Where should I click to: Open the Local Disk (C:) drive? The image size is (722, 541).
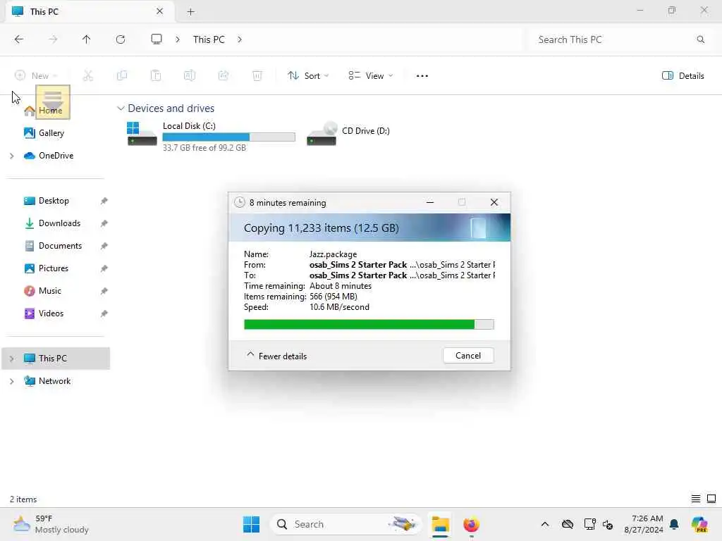click(211, 136)
